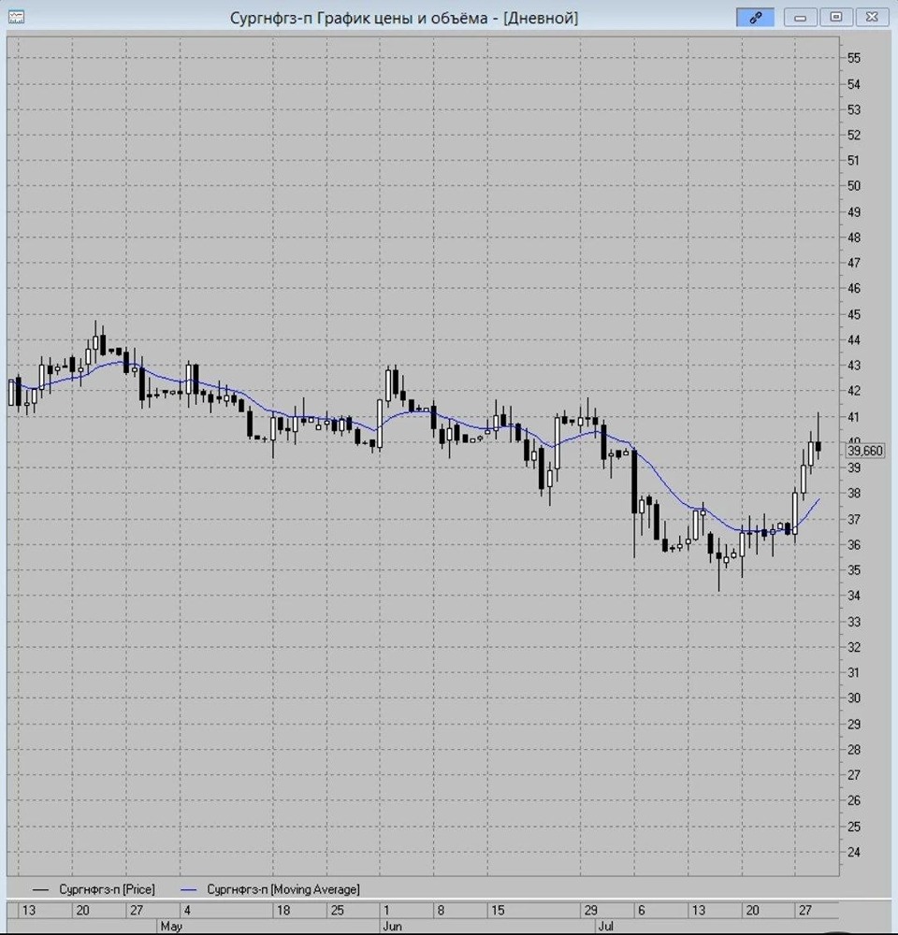
Task: Select the date marker 18 on time axis
Action: (x=283, y=911)
